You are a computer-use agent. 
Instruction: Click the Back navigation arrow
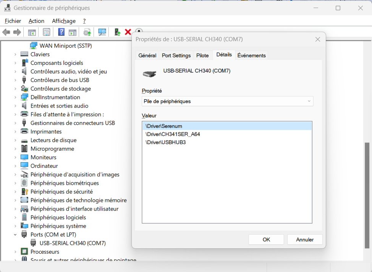coord(6,32)
